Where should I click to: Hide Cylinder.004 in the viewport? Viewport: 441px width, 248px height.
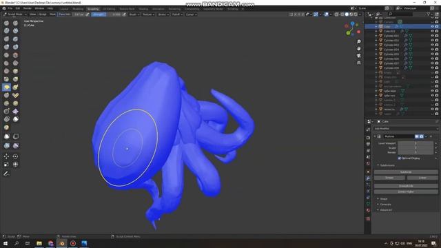point(432,50)
